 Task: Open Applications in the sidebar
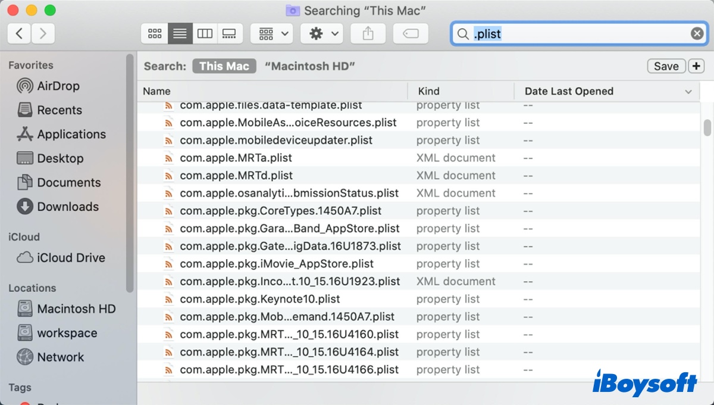[71, 135]
